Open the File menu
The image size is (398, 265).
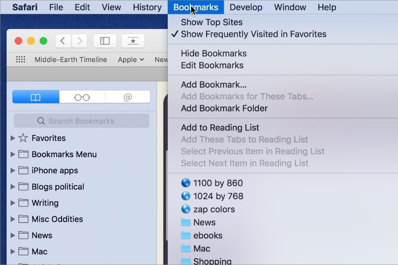(56, 7)
